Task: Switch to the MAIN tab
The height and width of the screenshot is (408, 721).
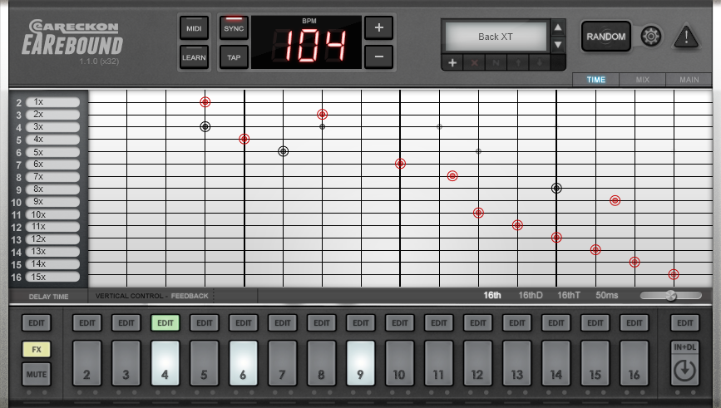Action: coord(689,80)
